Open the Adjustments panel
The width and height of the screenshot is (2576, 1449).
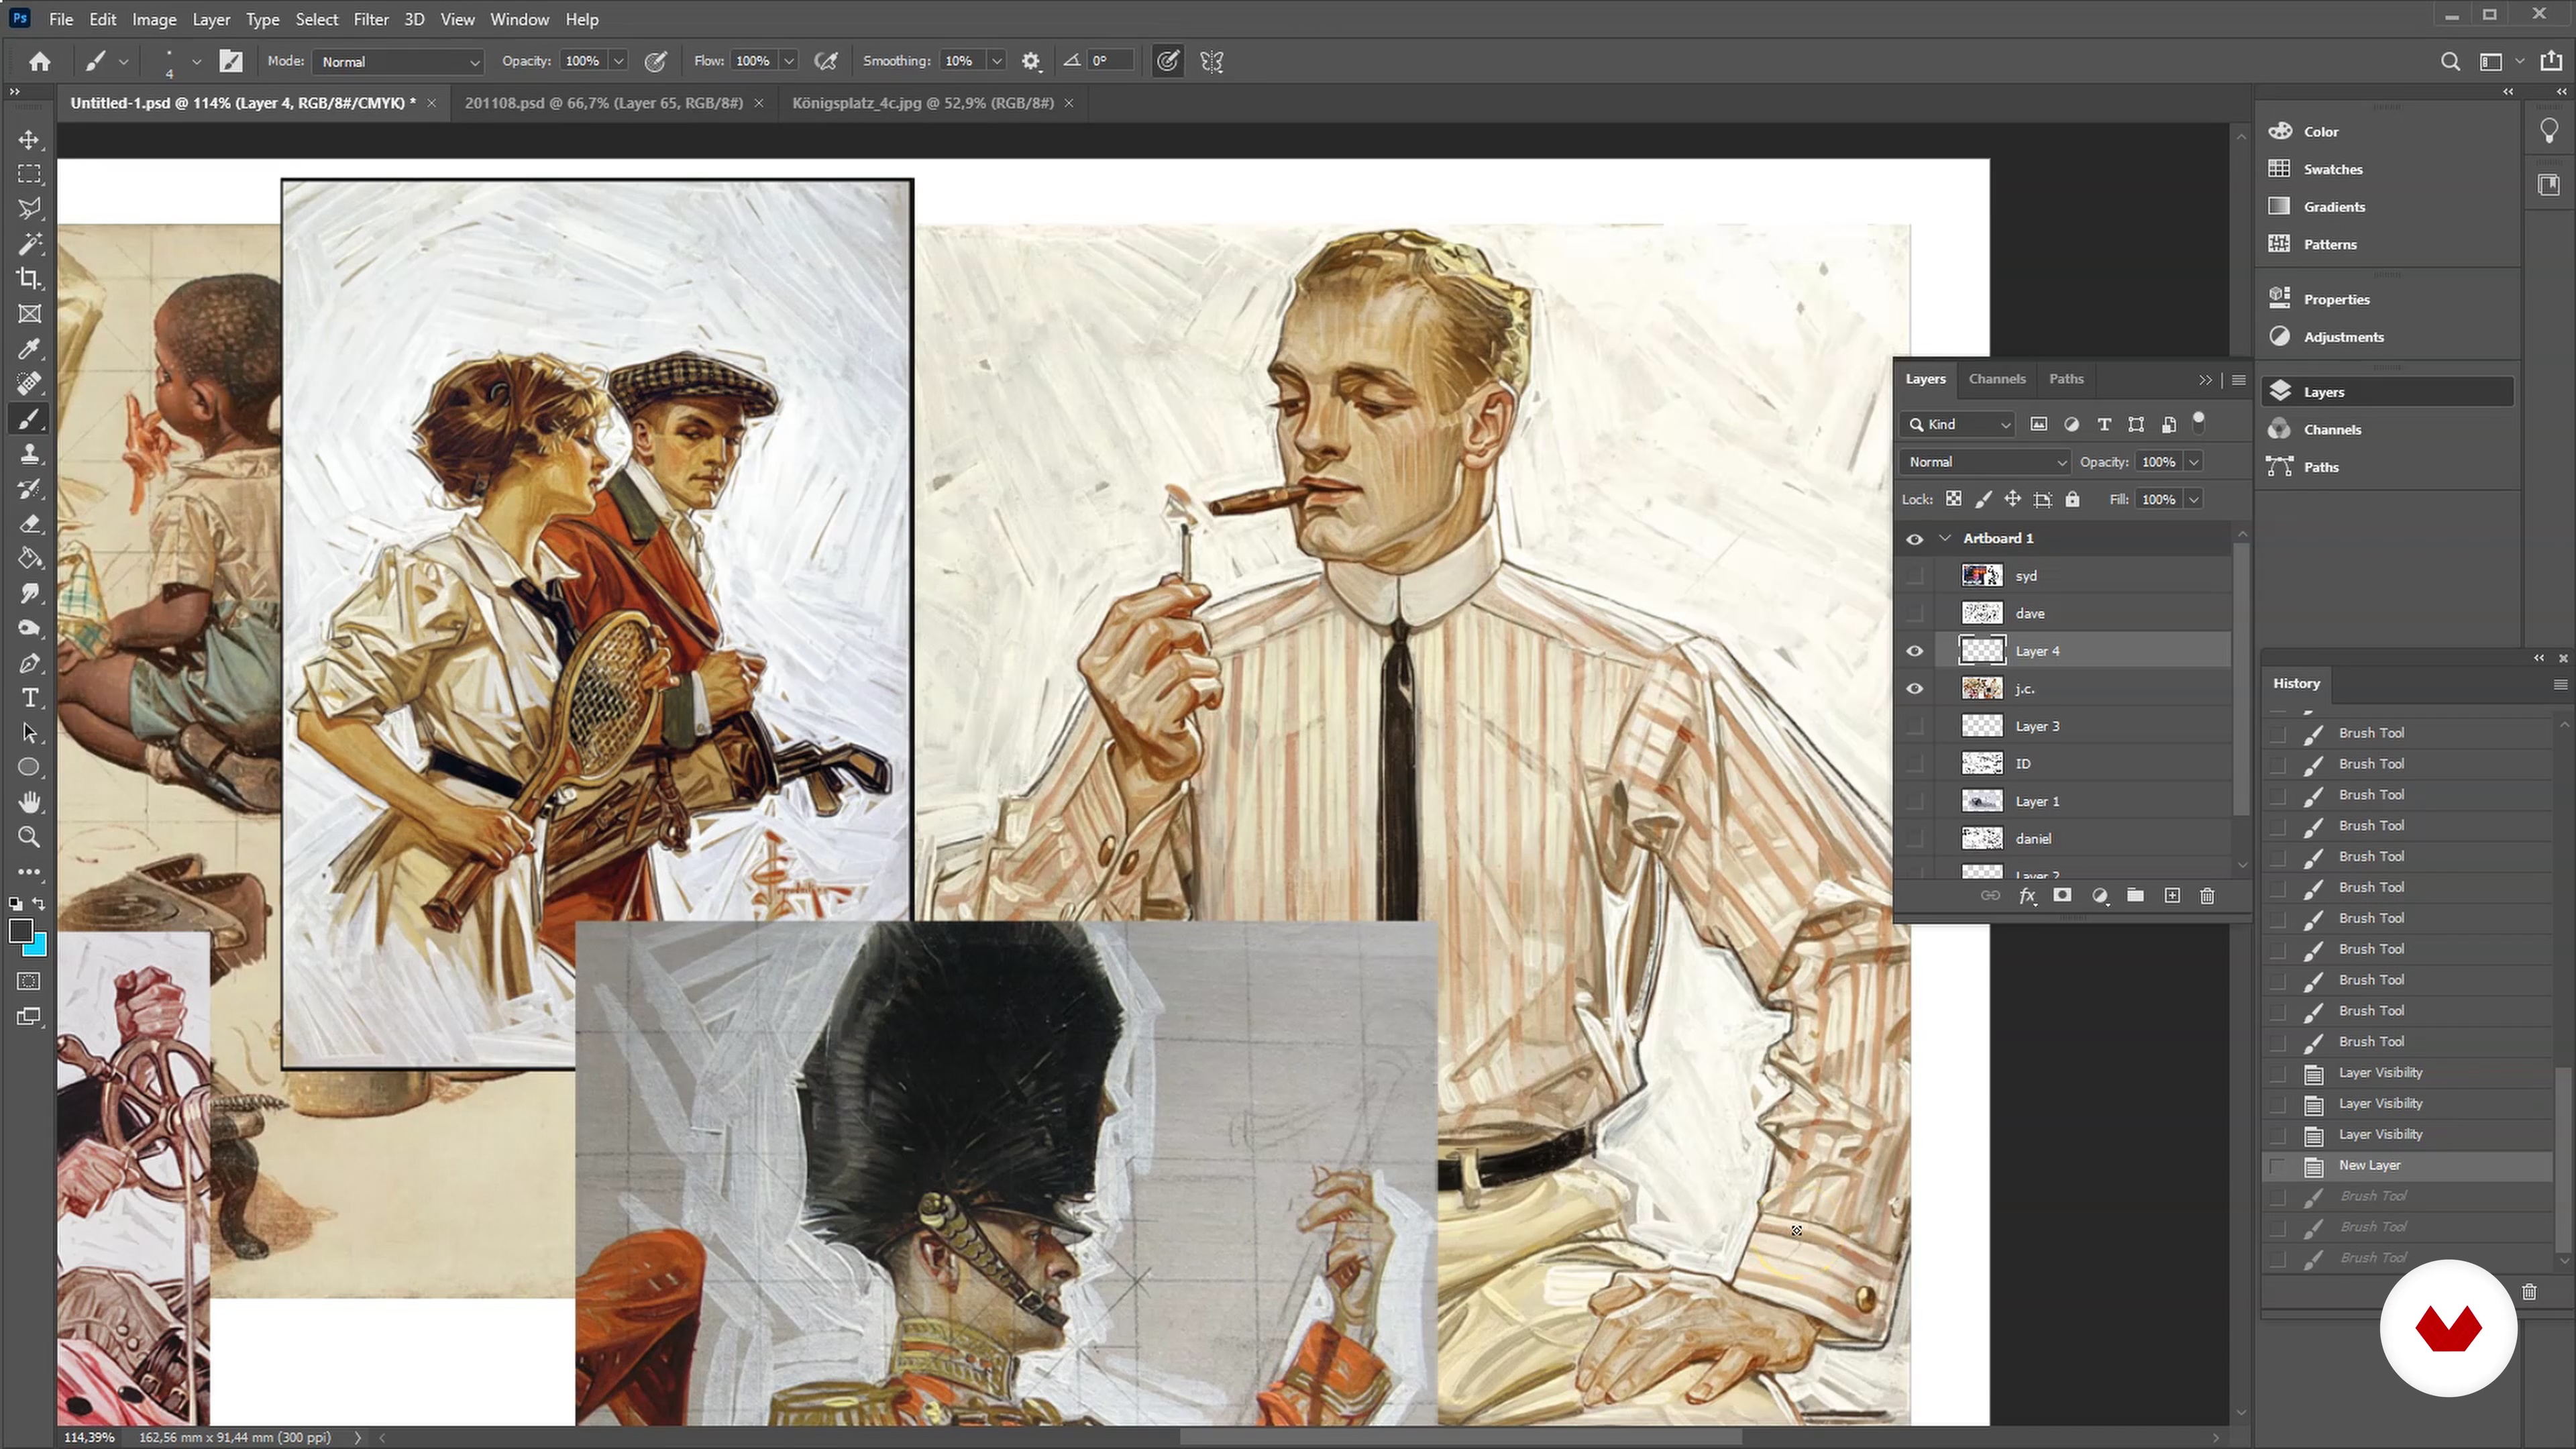coord(2343,337)
